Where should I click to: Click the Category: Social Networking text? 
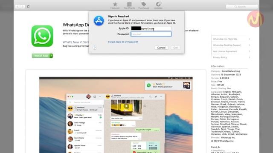225,71
